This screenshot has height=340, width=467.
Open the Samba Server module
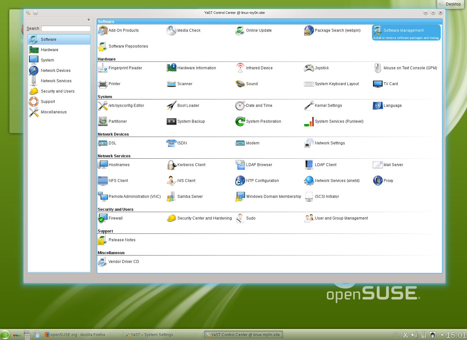point(185,197)
